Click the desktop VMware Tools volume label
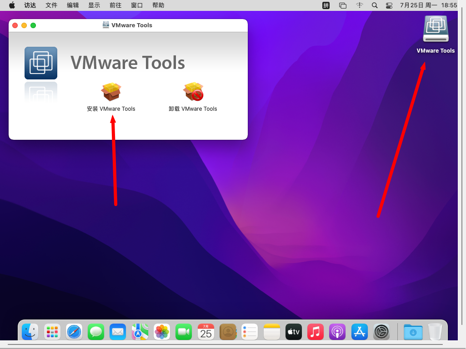The image size is (466, 349). (x=436, y=51)
